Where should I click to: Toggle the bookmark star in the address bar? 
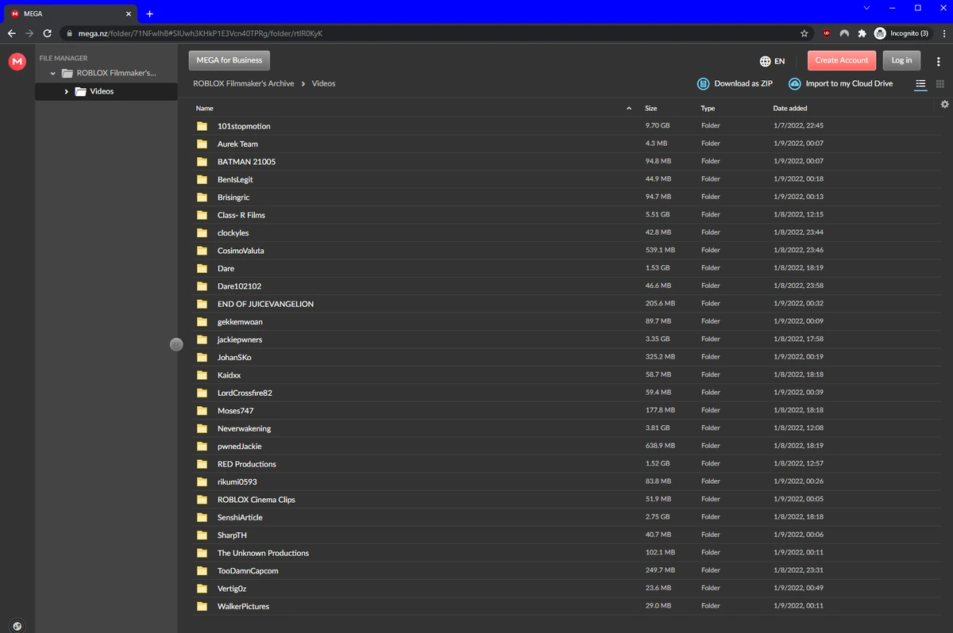(x=804, y=33)
